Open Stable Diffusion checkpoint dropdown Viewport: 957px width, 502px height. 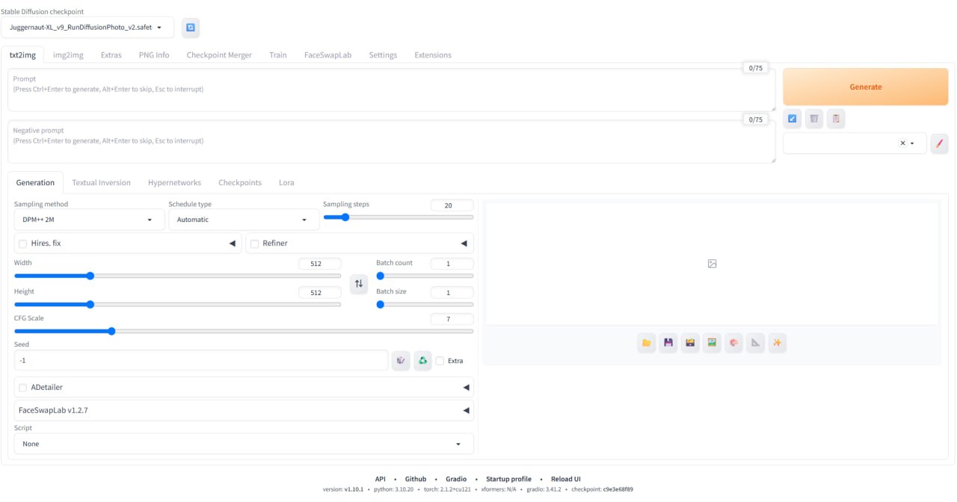point(87,28)
